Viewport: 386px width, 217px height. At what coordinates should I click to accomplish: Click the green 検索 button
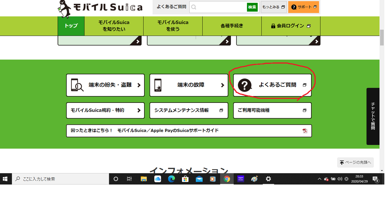[253, 7]
